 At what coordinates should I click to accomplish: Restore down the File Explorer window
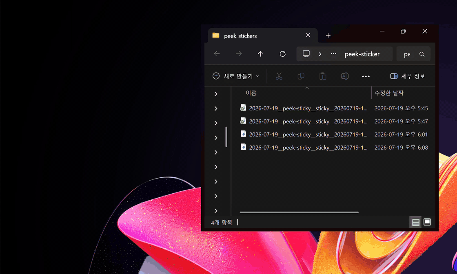pos(403,31)
